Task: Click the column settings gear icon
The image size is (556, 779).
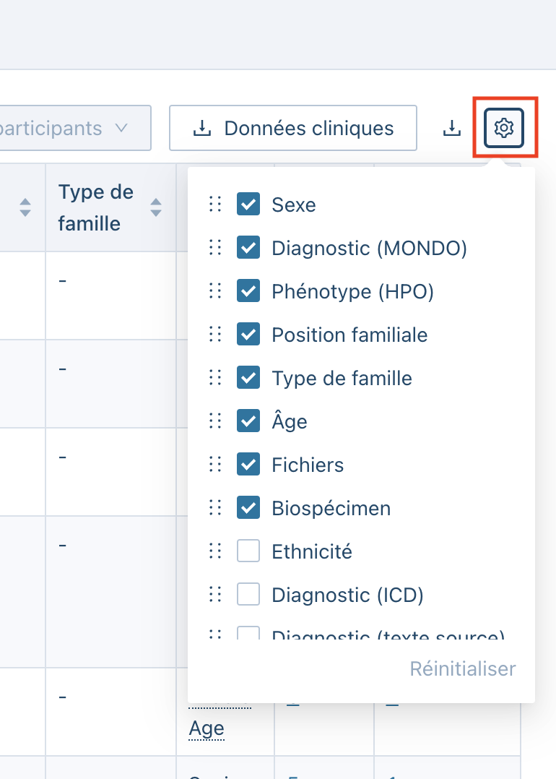Action: [503, 129]
